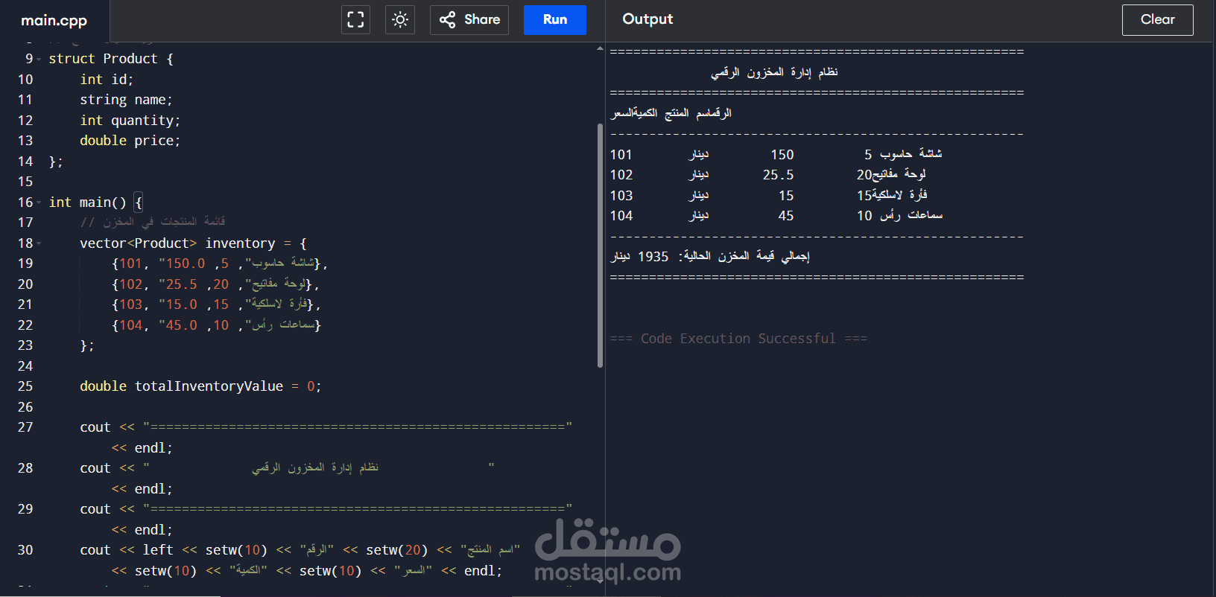
Task: Click output row starting with 102
Action: pos(767,175)
